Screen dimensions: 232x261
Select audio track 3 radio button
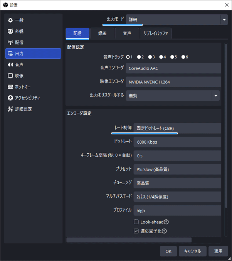(150, 57)
